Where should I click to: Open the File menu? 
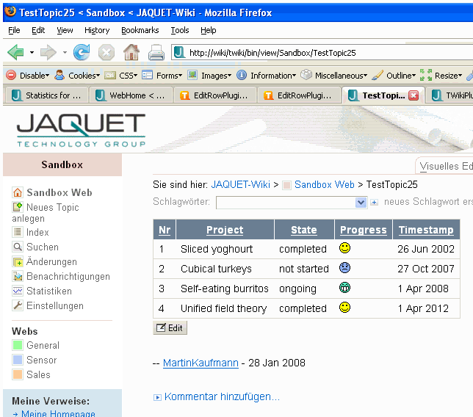tap(14, 30)
